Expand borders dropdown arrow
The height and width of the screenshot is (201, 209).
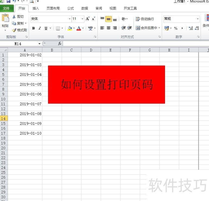(62, 28)
